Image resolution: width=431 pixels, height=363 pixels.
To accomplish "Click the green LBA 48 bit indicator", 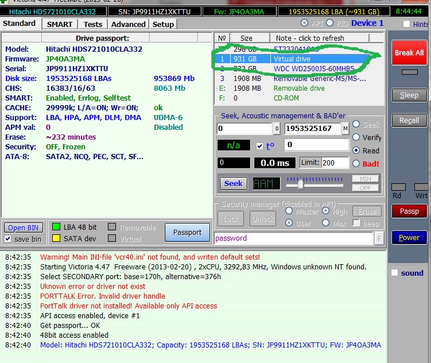I will coord(56,227).
